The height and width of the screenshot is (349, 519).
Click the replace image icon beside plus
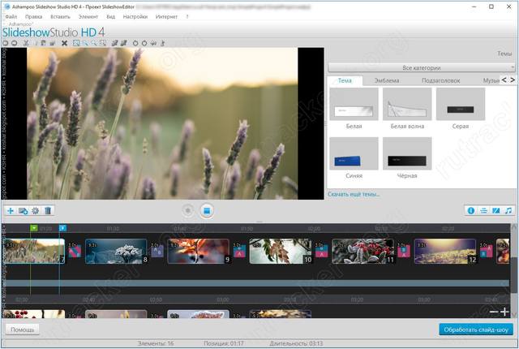click(x=23, y=211)
